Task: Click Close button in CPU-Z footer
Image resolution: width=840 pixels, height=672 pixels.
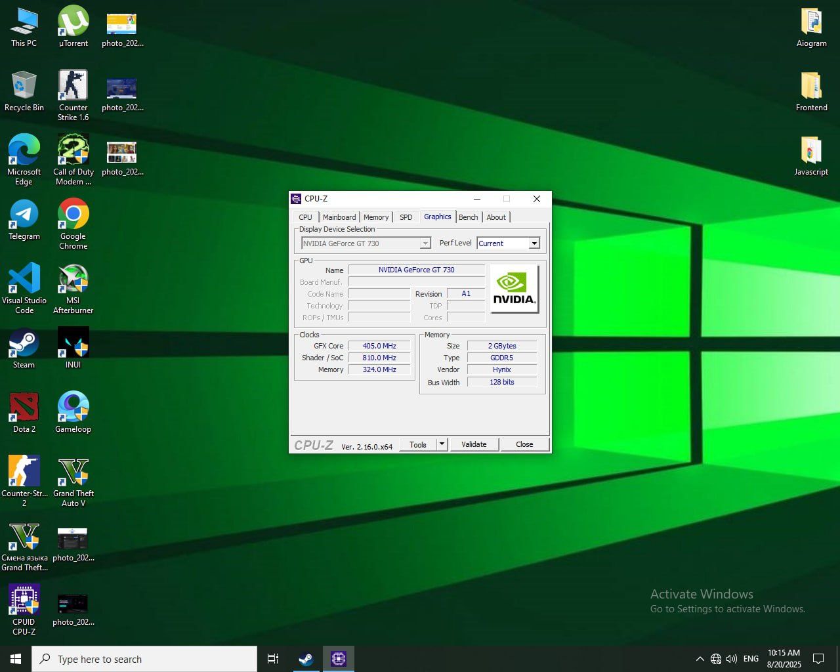Action: tap(524, 444)
